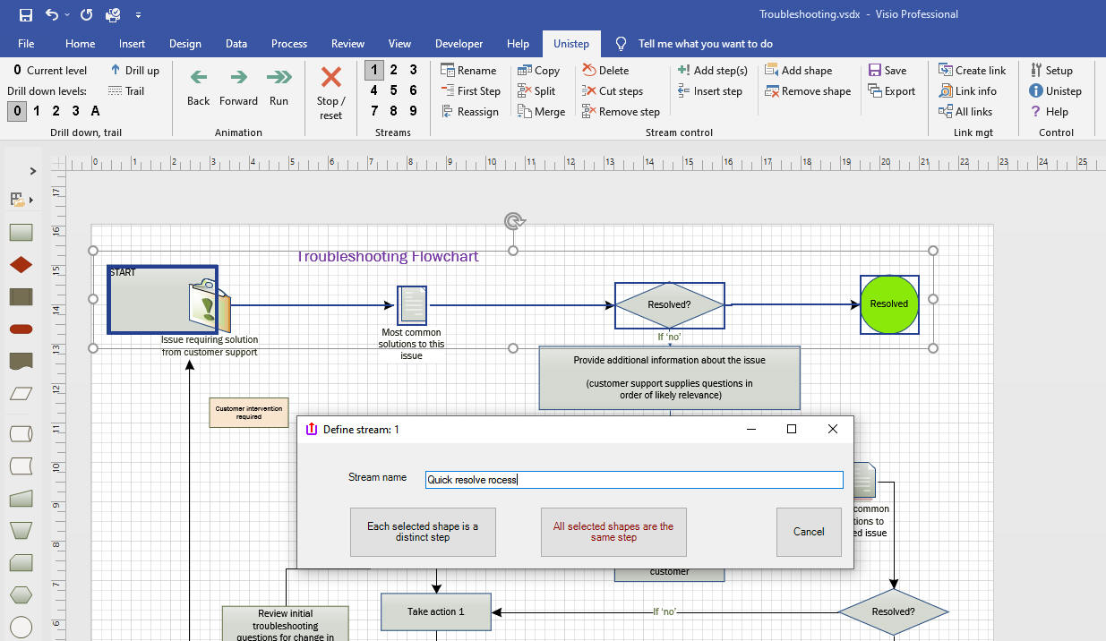Click the Export icon
Image resolution: width=1106 pixels, height=641 pixels.
(x=875, y=90)
